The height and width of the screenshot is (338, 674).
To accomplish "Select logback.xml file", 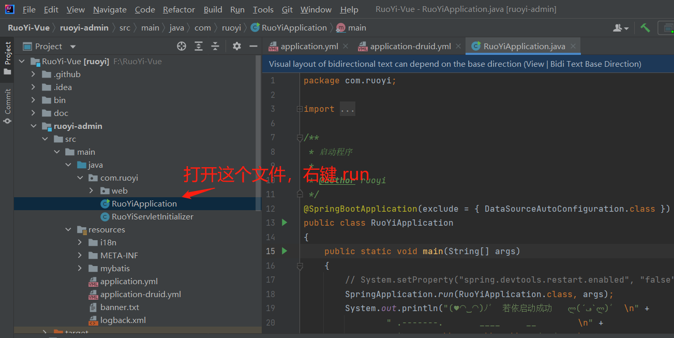I will point(117,320).
